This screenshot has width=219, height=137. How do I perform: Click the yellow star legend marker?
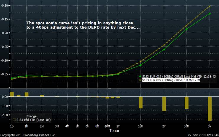point(140,80)
